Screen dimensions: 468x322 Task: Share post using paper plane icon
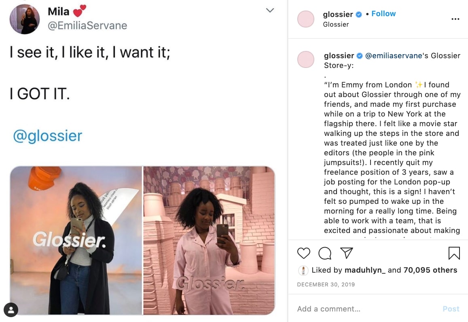point(346,253)
